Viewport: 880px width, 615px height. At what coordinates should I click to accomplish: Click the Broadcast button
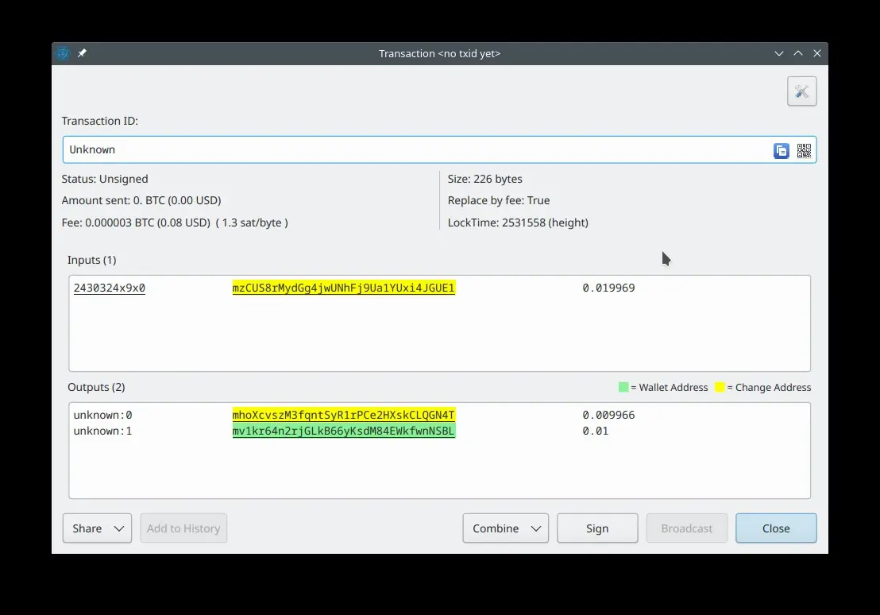(686, 528)
